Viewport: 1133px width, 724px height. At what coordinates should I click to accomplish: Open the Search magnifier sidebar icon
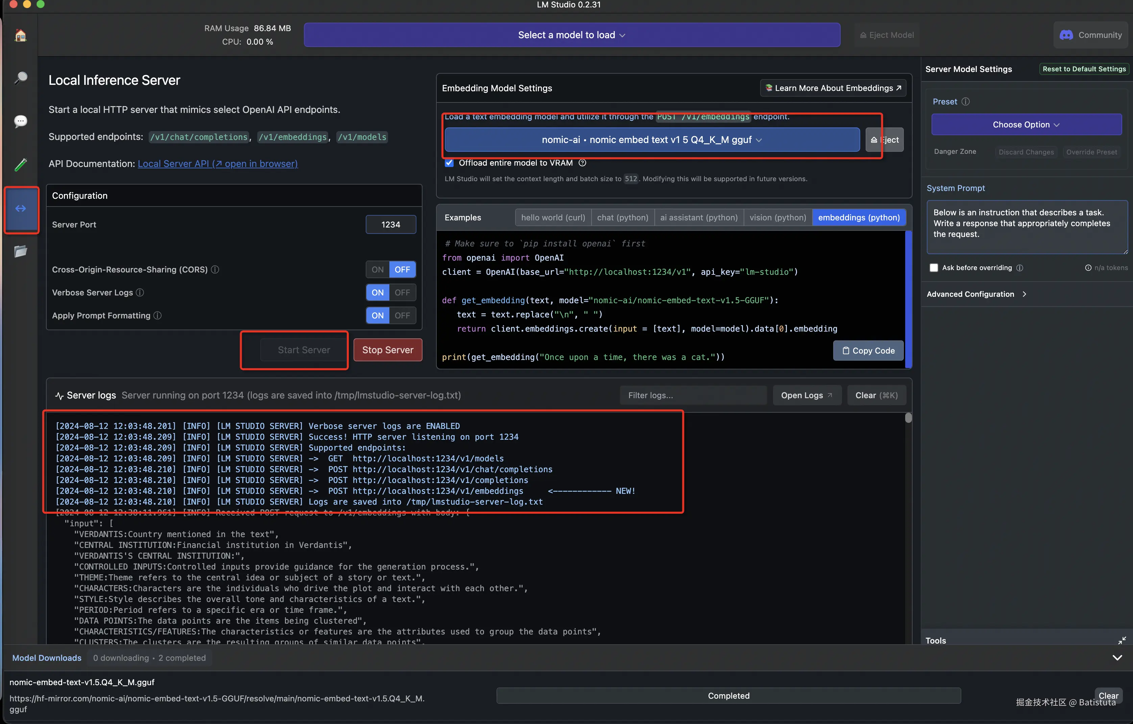tap(20, 78)
